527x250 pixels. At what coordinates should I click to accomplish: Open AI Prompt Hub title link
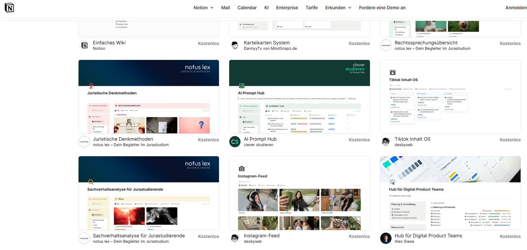(260, 139)
